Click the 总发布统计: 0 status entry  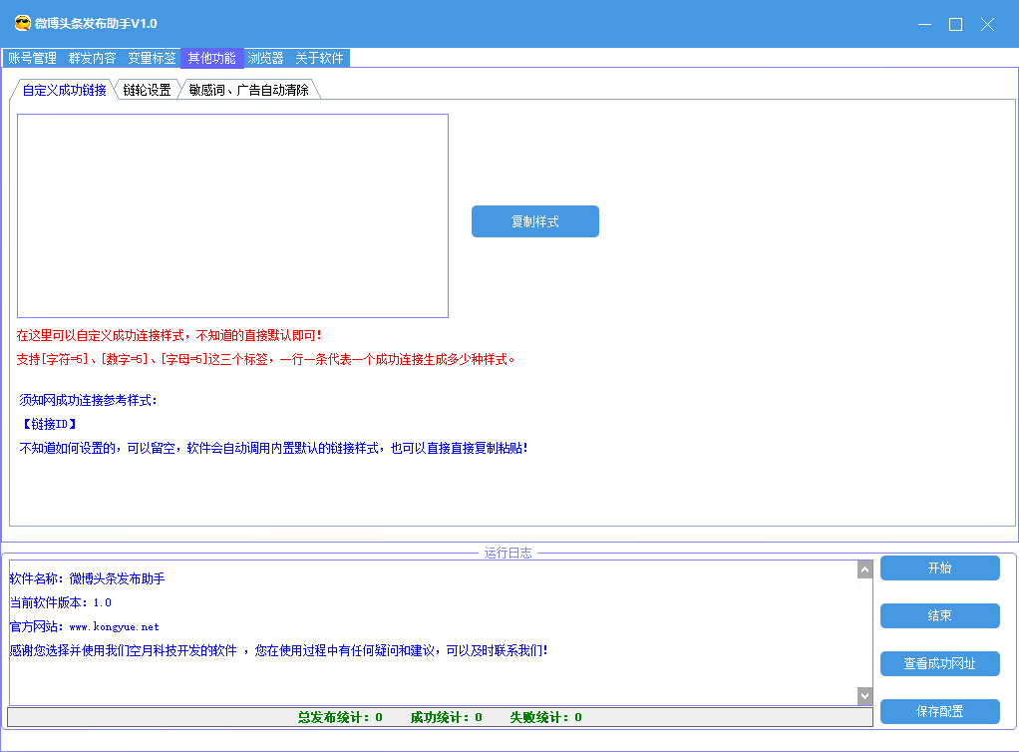pyautogui.click(x=340, y=717)
